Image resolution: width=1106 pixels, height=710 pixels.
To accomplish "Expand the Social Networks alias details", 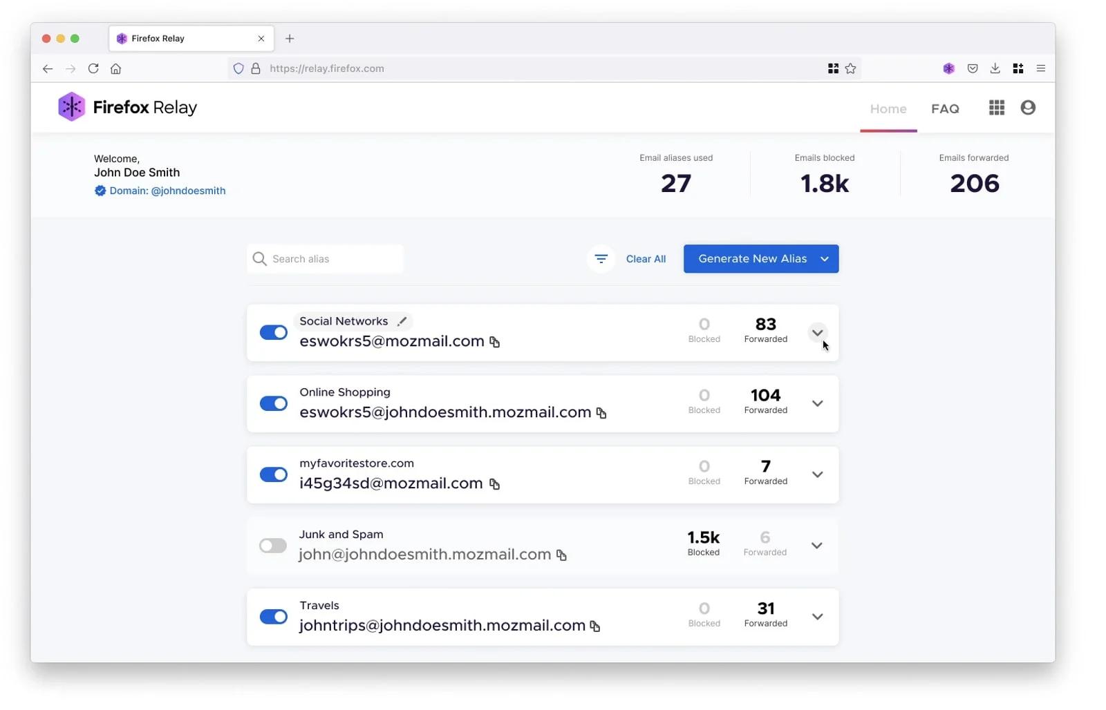I will [x=818, y=332].
